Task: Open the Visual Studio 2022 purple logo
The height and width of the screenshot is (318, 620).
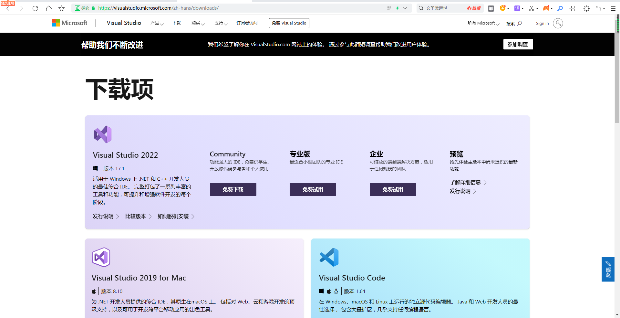Action: (102, 134)
